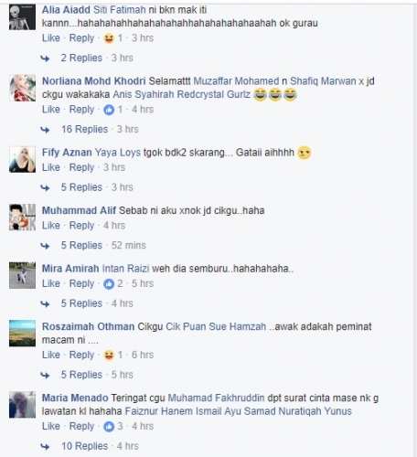Click reply arrow icon beside 10 Replies
417x457 pixels.
45,447
